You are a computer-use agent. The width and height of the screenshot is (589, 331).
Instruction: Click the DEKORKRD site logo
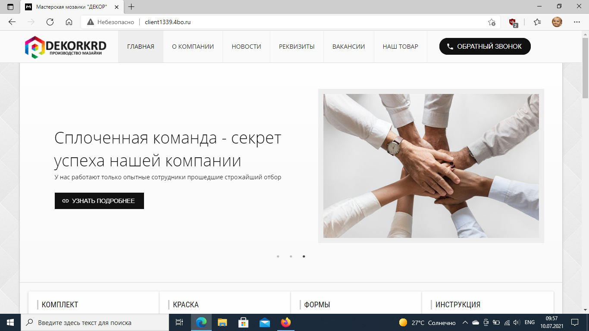point(65,47)
